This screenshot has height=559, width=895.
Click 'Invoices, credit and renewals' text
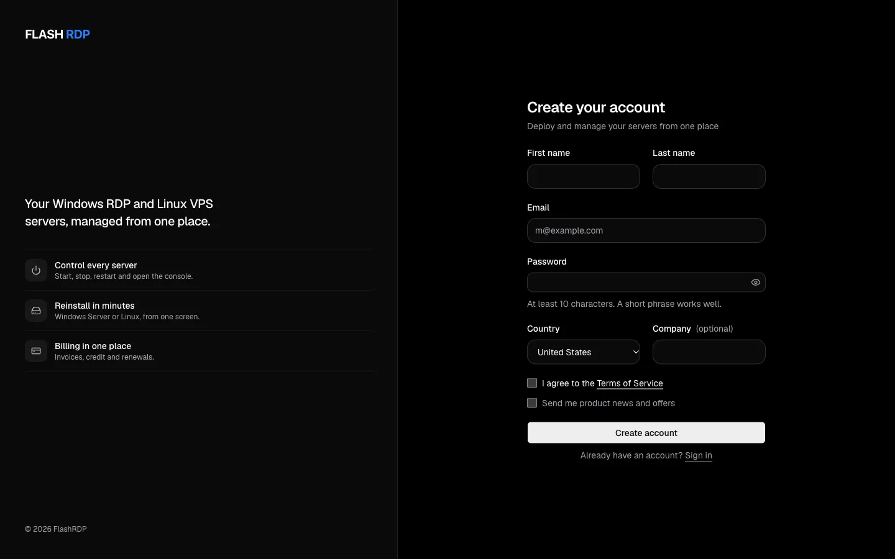click(104, 357)
